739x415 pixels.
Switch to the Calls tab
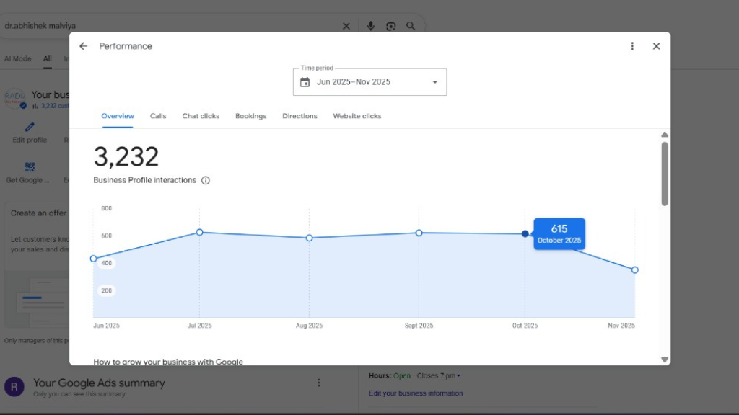click(x=158, y=116)
